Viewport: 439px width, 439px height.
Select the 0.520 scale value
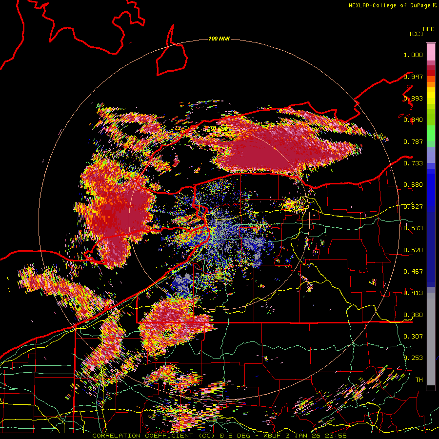pyautogui.click(x=413, y=250)
